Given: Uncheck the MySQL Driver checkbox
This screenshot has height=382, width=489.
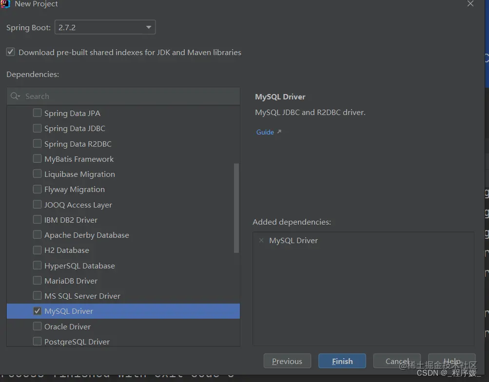Looking at the screenshot, I should pos(37,311).
